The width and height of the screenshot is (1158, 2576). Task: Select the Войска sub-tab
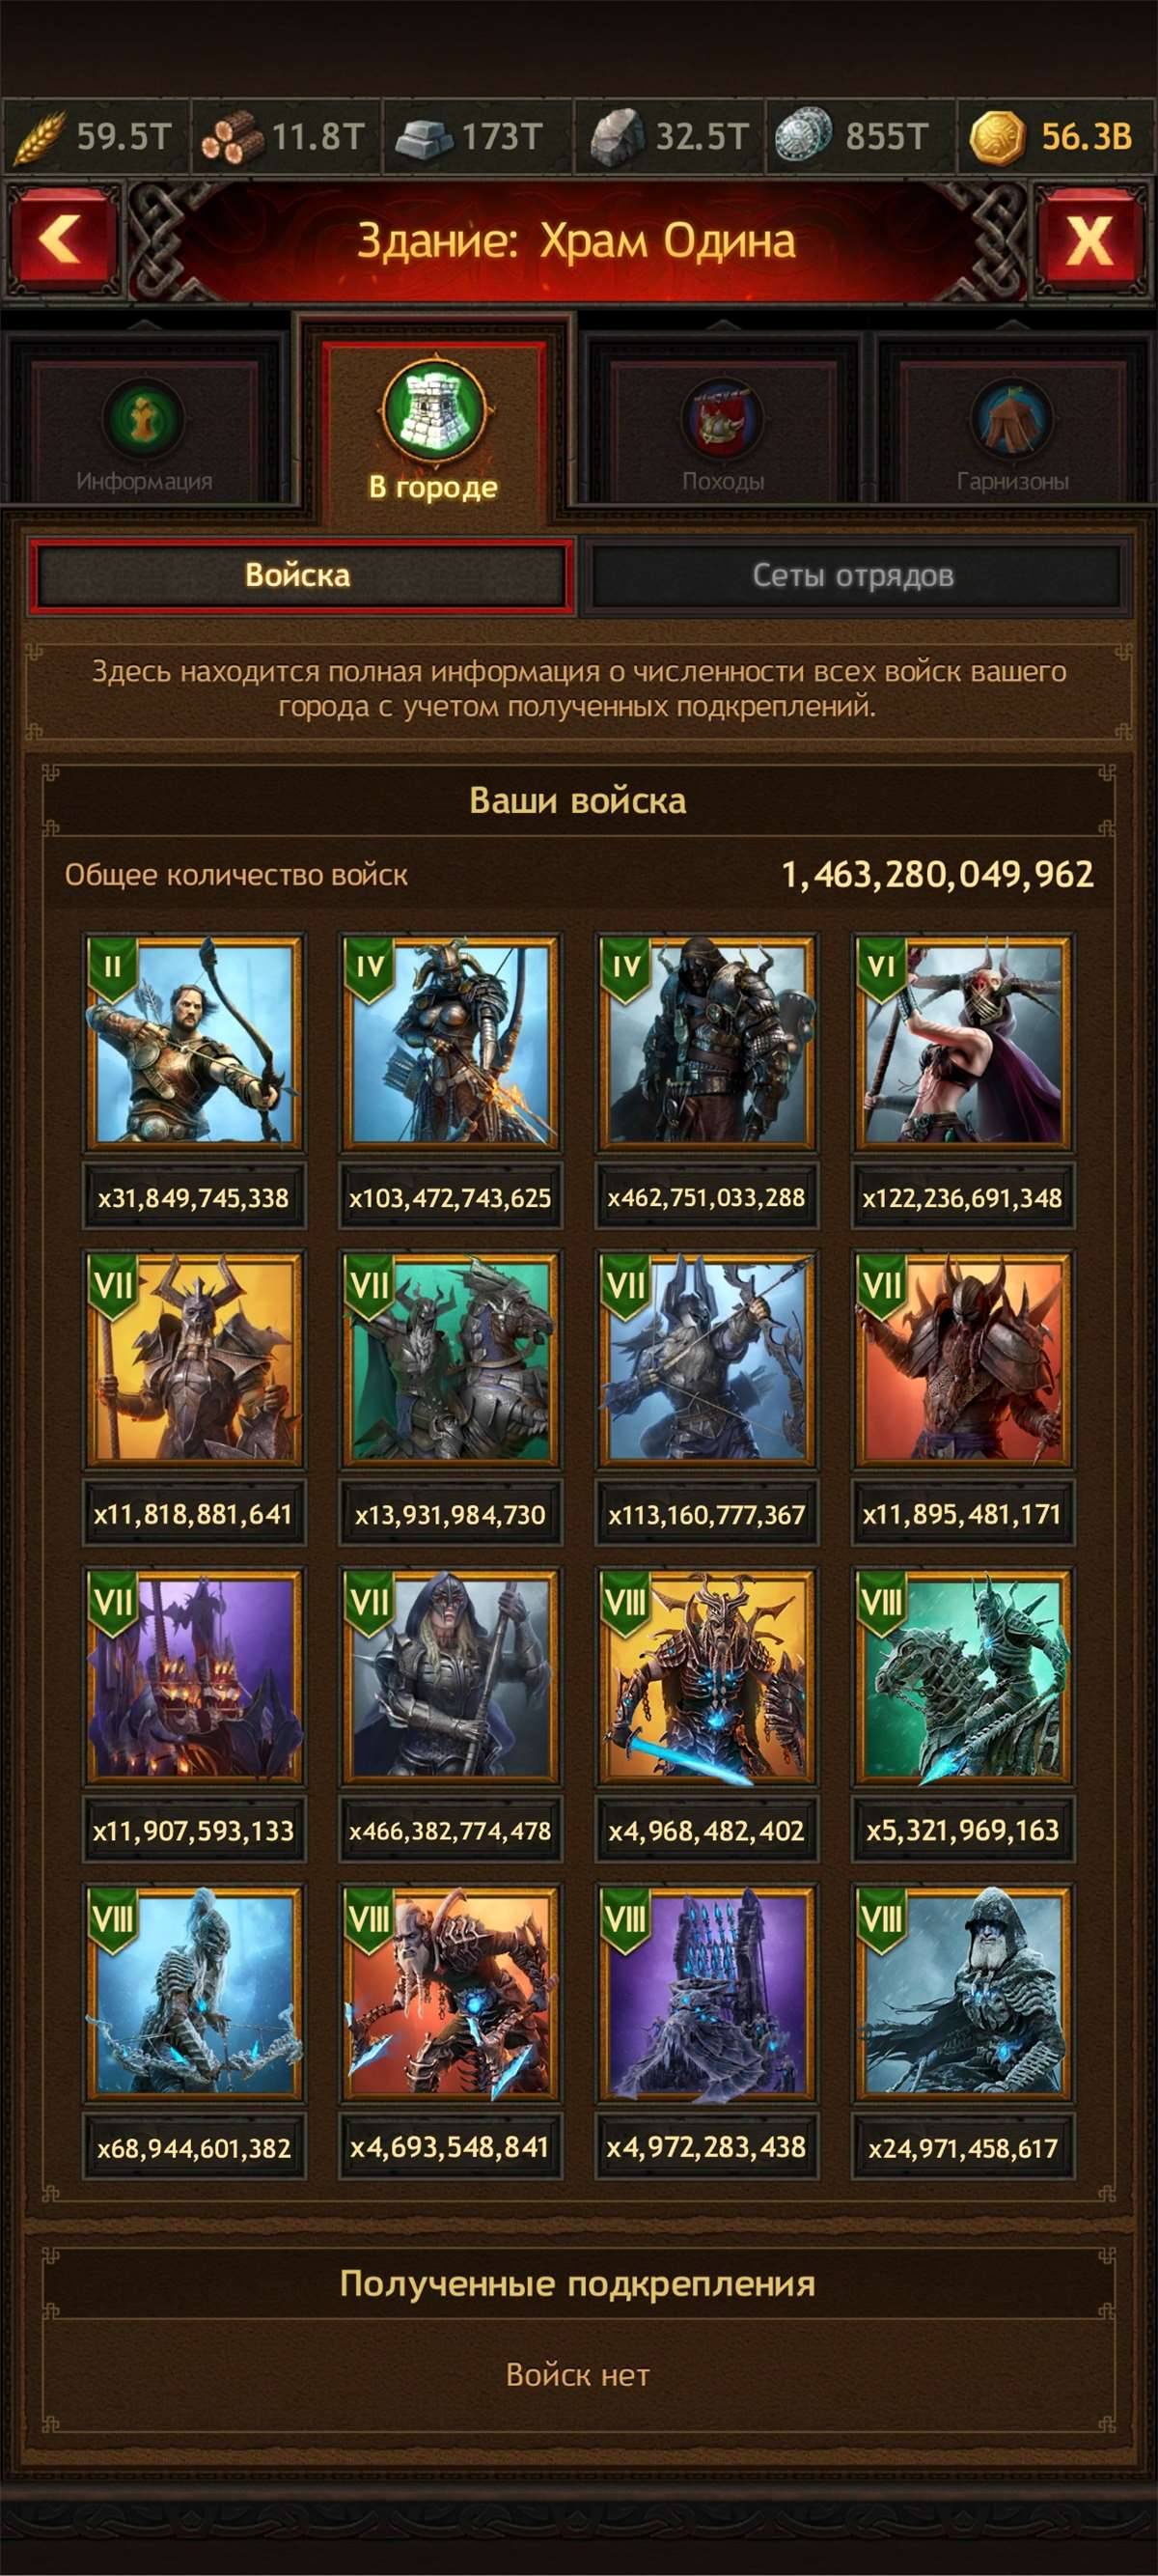click(x=300, y=576)
